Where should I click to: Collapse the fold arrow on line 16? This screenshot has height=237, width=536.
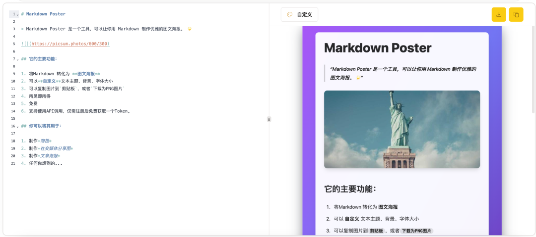coord(18,126)
